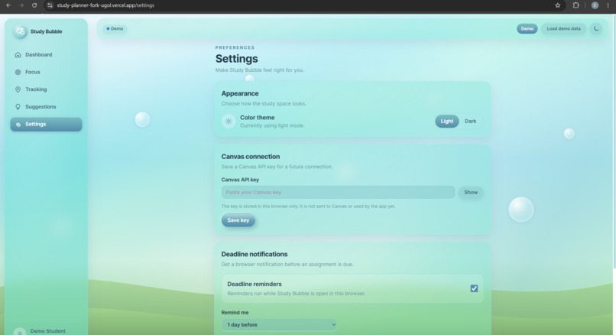
Task: Click the address bar URL
Action: (x=105, y=5)
